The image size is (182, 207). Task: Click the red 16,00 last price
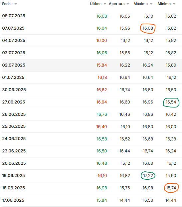click(x=101, y=41)
